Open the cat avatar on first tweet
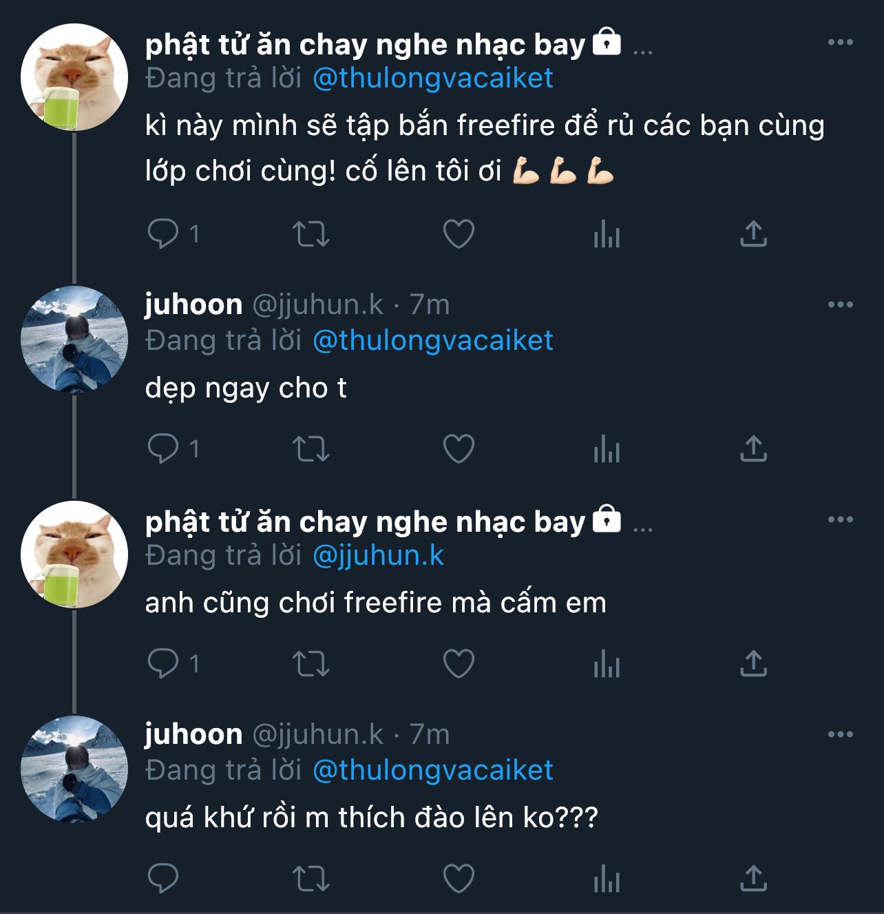The image size is (884, 914). pyautogui.click(x=74, y=77)
